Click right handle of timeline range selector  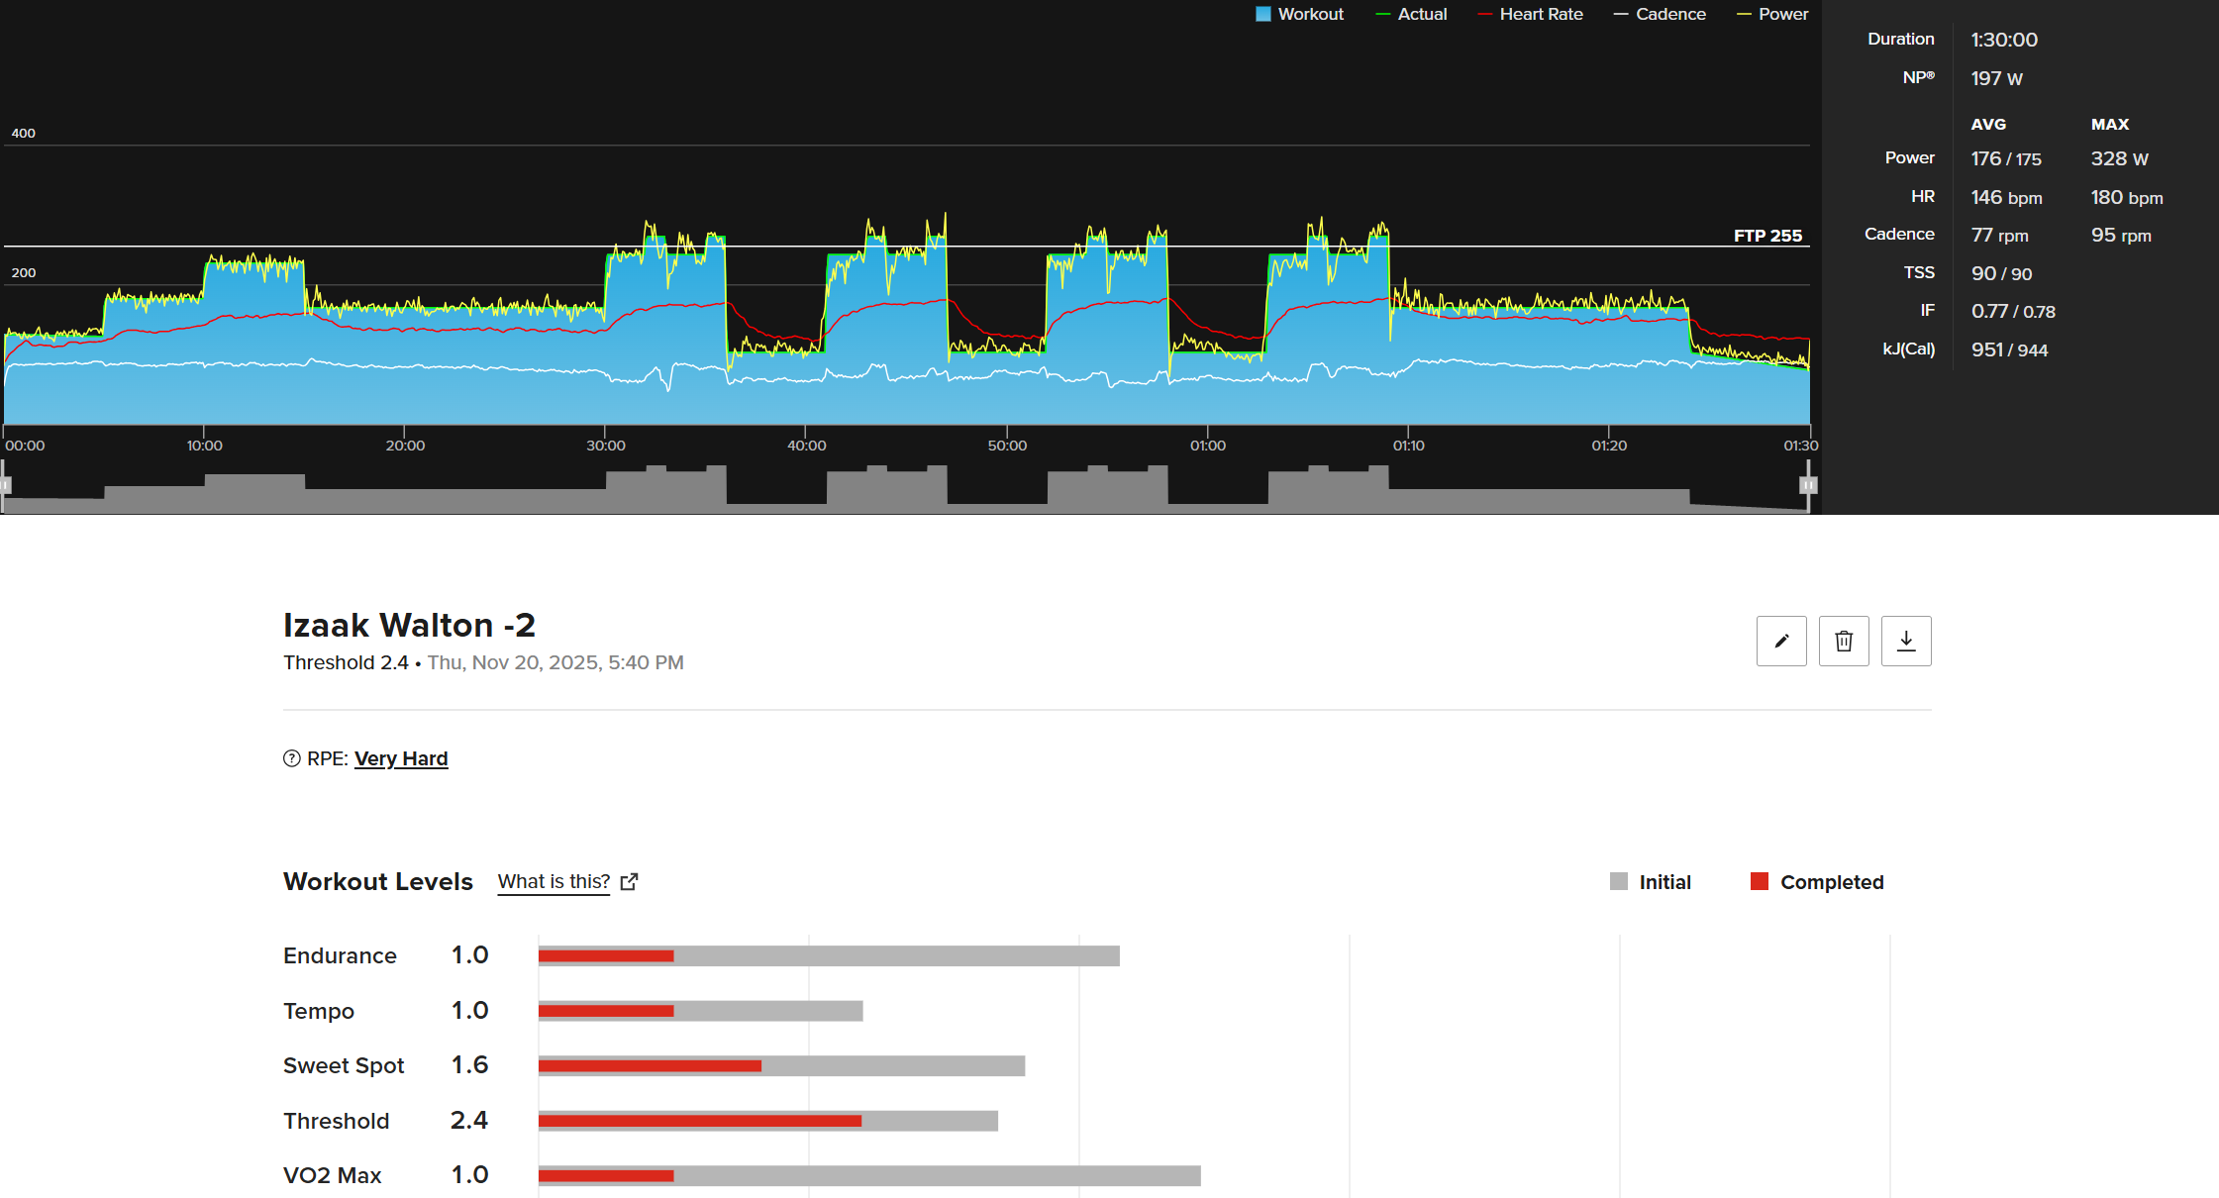pos(1808,485)
